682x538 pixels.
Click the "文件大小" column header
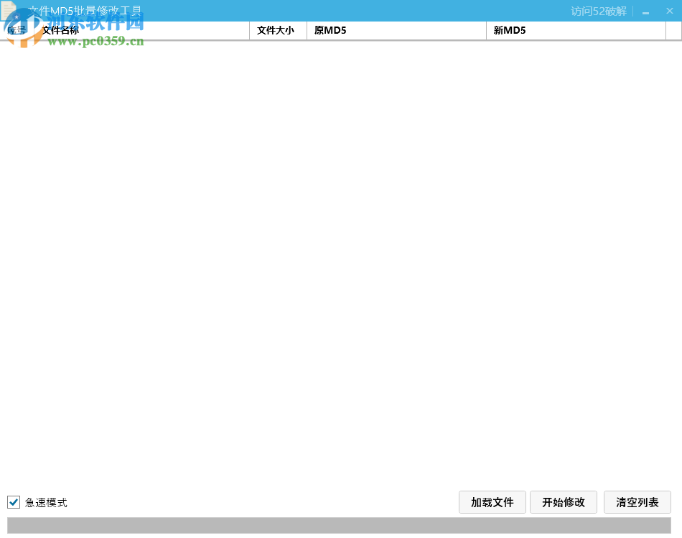click(277, 30)
